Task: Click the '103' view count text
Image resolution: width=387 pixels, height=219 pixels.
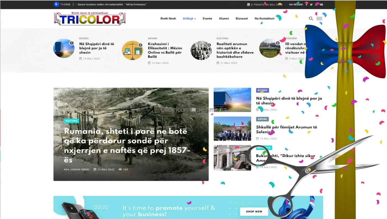Action: point(125,169)
